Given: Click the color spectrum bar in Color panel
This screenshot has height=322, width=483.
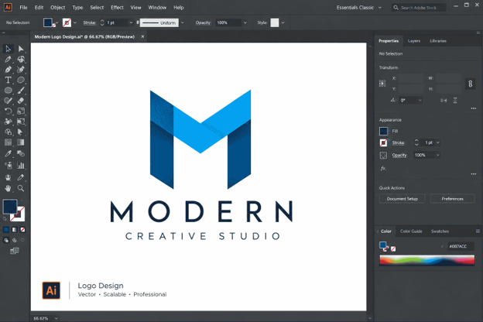Looking at the screenshot, I should [x=427, y=260].
